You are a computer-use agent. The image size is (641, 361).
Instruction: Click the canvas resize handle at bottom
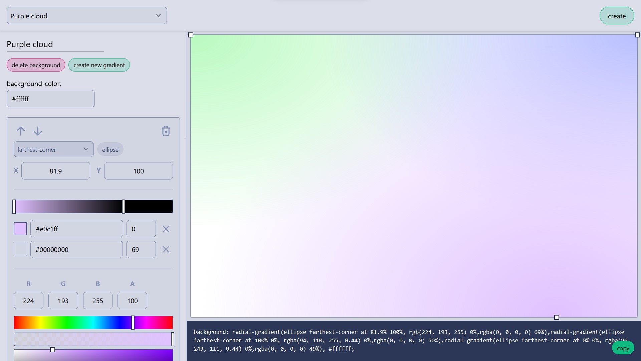[x=557, y=317]
